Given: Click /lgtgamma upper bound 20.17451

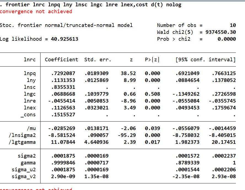Looking at the screenshot, I should 224,142.
